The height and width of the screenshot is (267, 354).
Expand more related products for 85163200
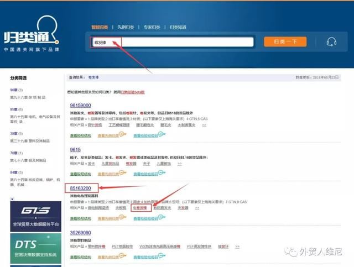pyautogui.click(x=197, y=208)
